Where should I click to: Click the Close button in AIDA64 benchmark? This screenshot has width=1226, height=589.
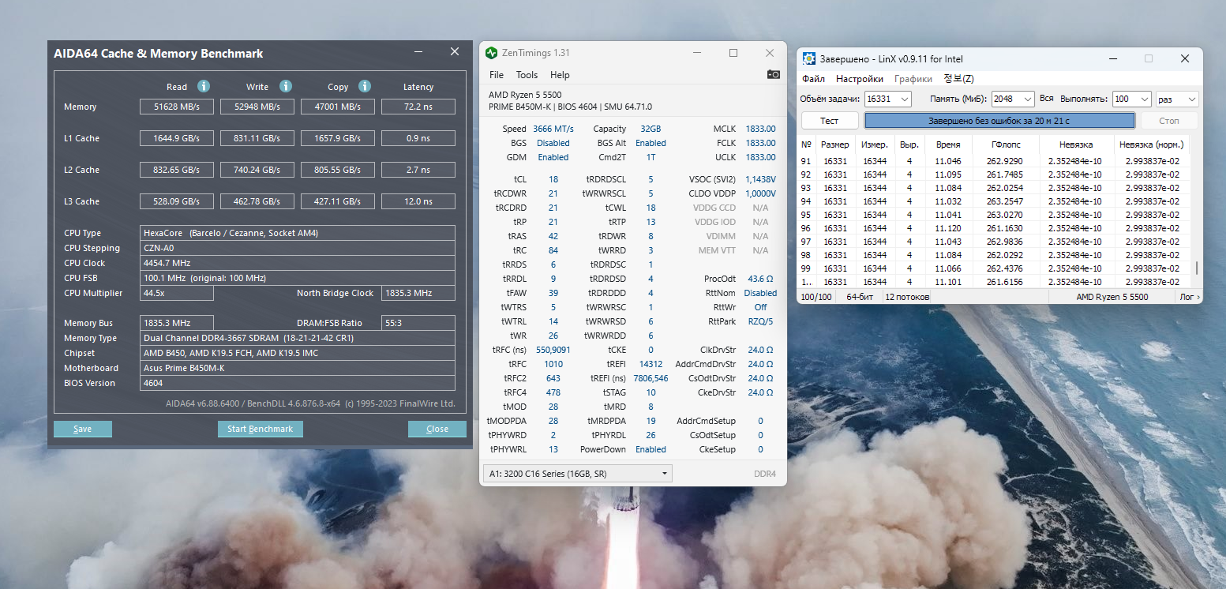pyautogui.click(x=437, y=429)
